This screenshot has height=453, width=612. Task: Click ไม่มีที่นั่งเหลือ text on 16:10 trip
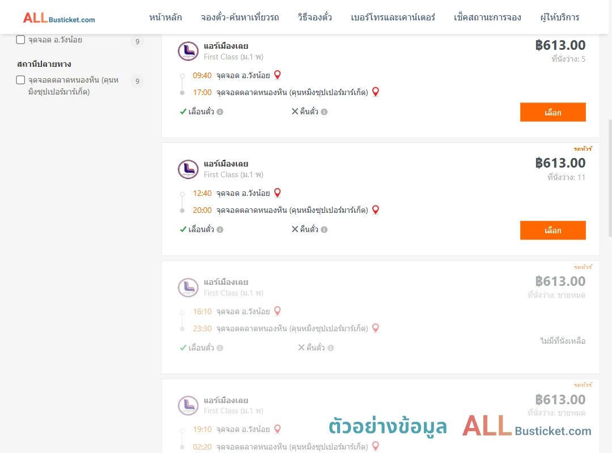[563, 341]
